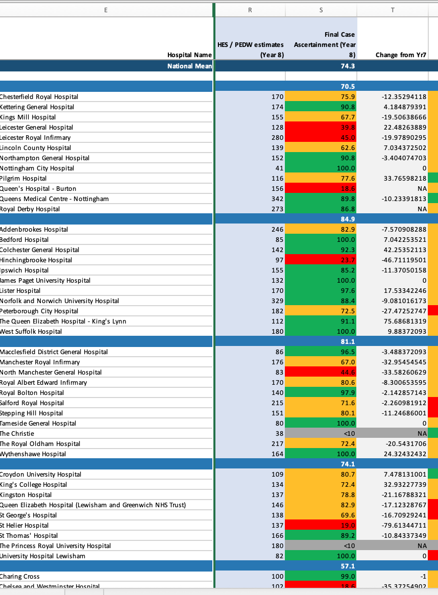Select column T header

pos(392,10)
